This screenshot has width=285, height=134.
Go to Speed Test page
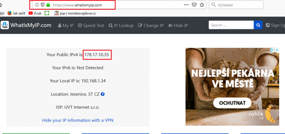[x=91, y=26]
